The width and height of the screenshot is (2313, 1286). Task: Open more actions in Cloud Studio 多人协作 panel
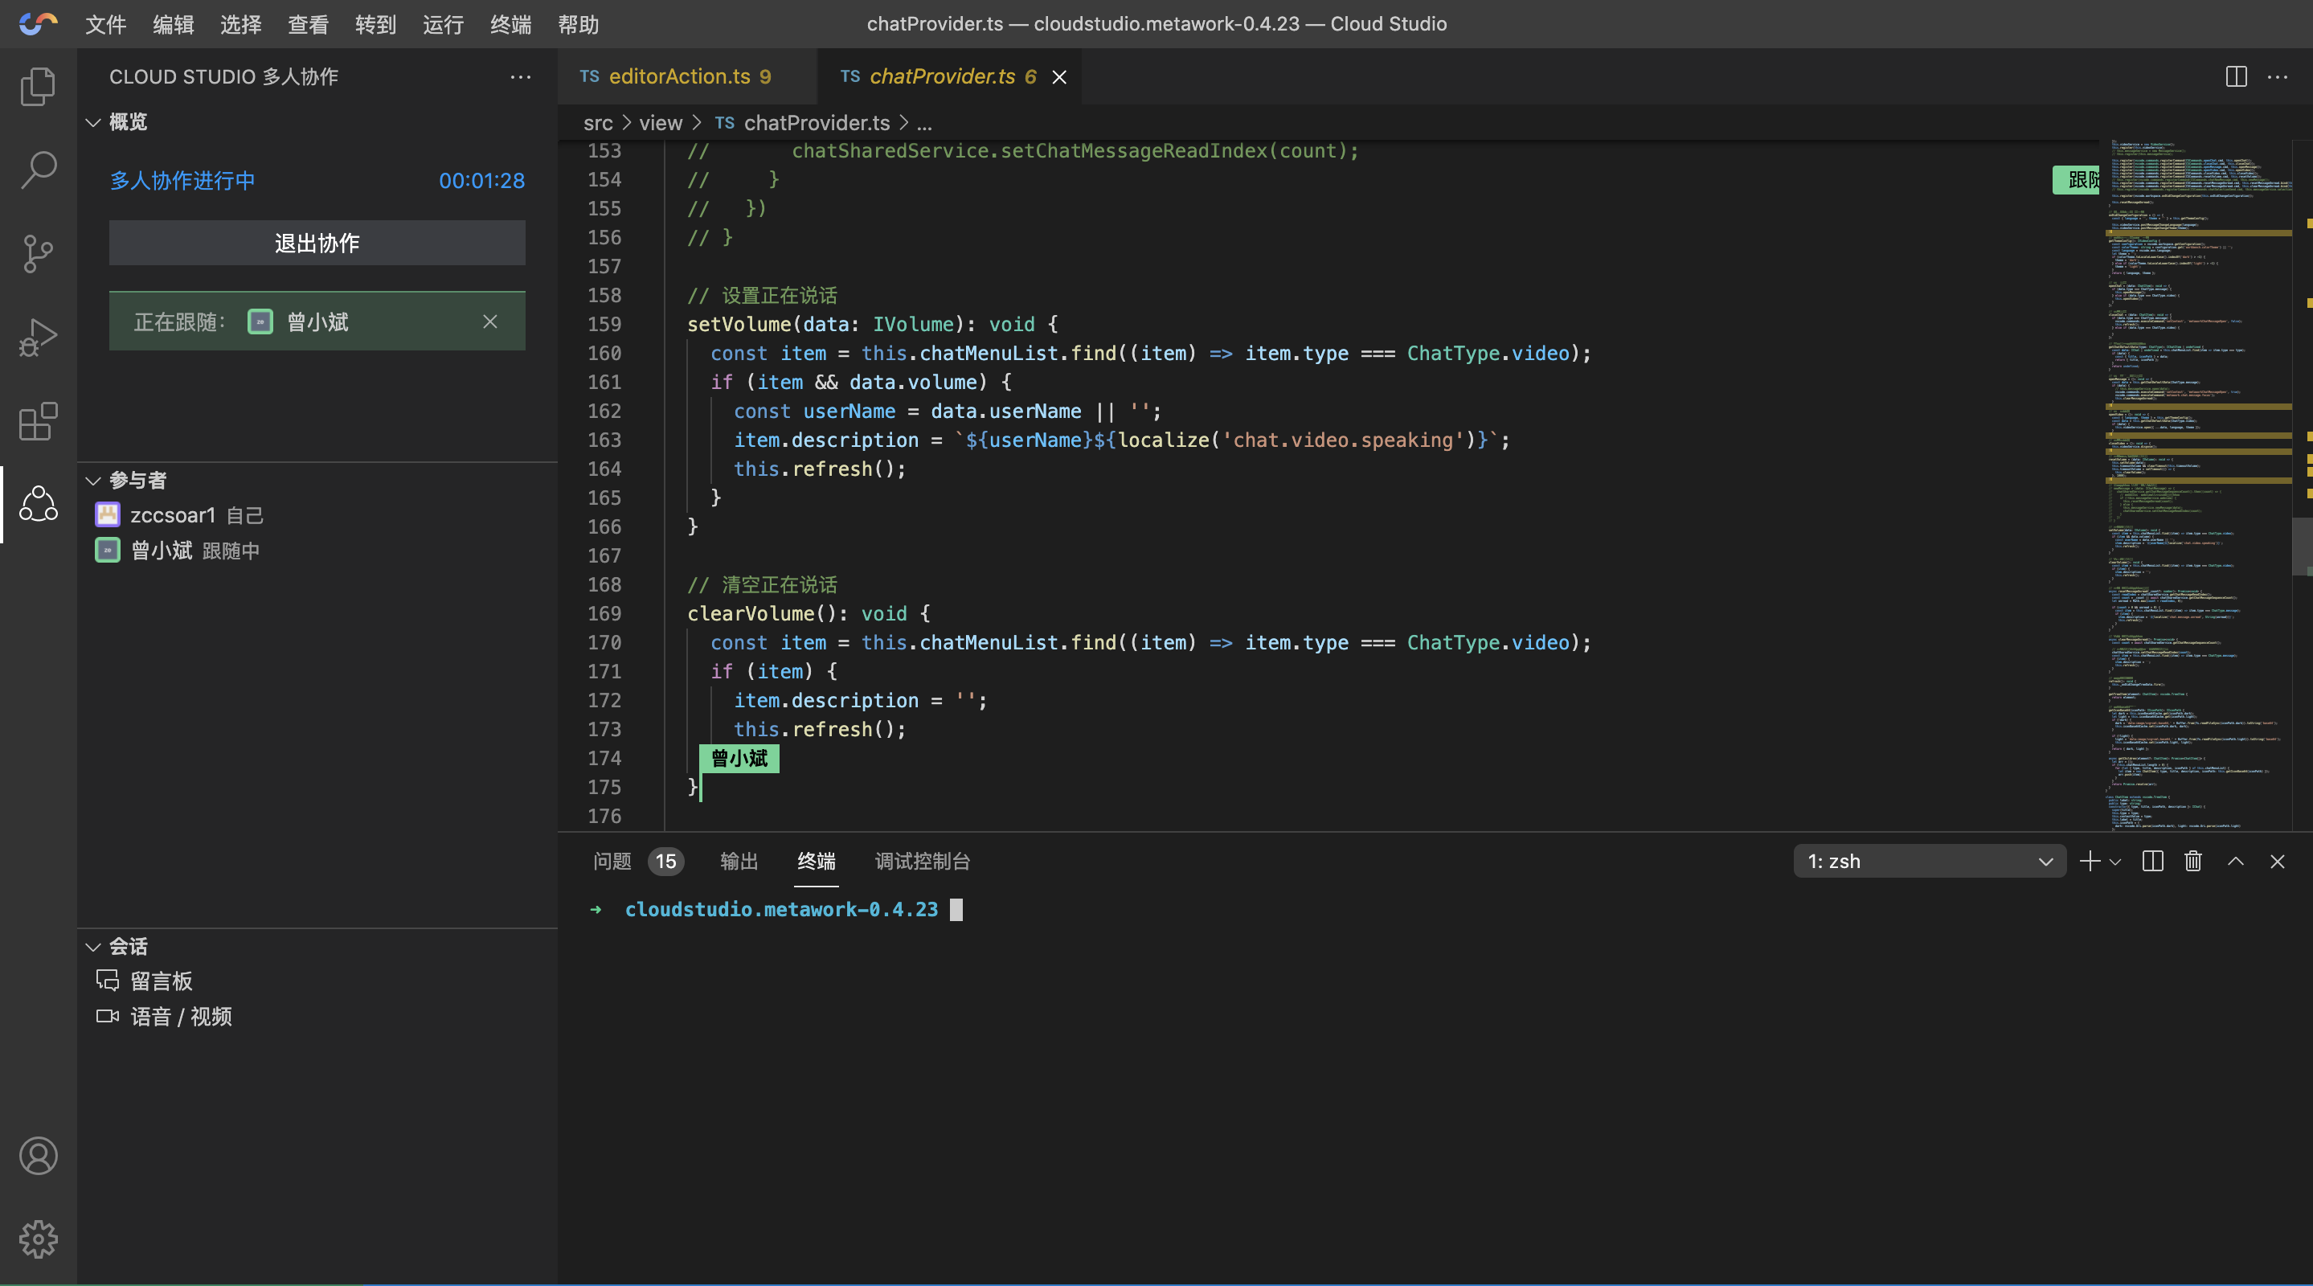521,77
